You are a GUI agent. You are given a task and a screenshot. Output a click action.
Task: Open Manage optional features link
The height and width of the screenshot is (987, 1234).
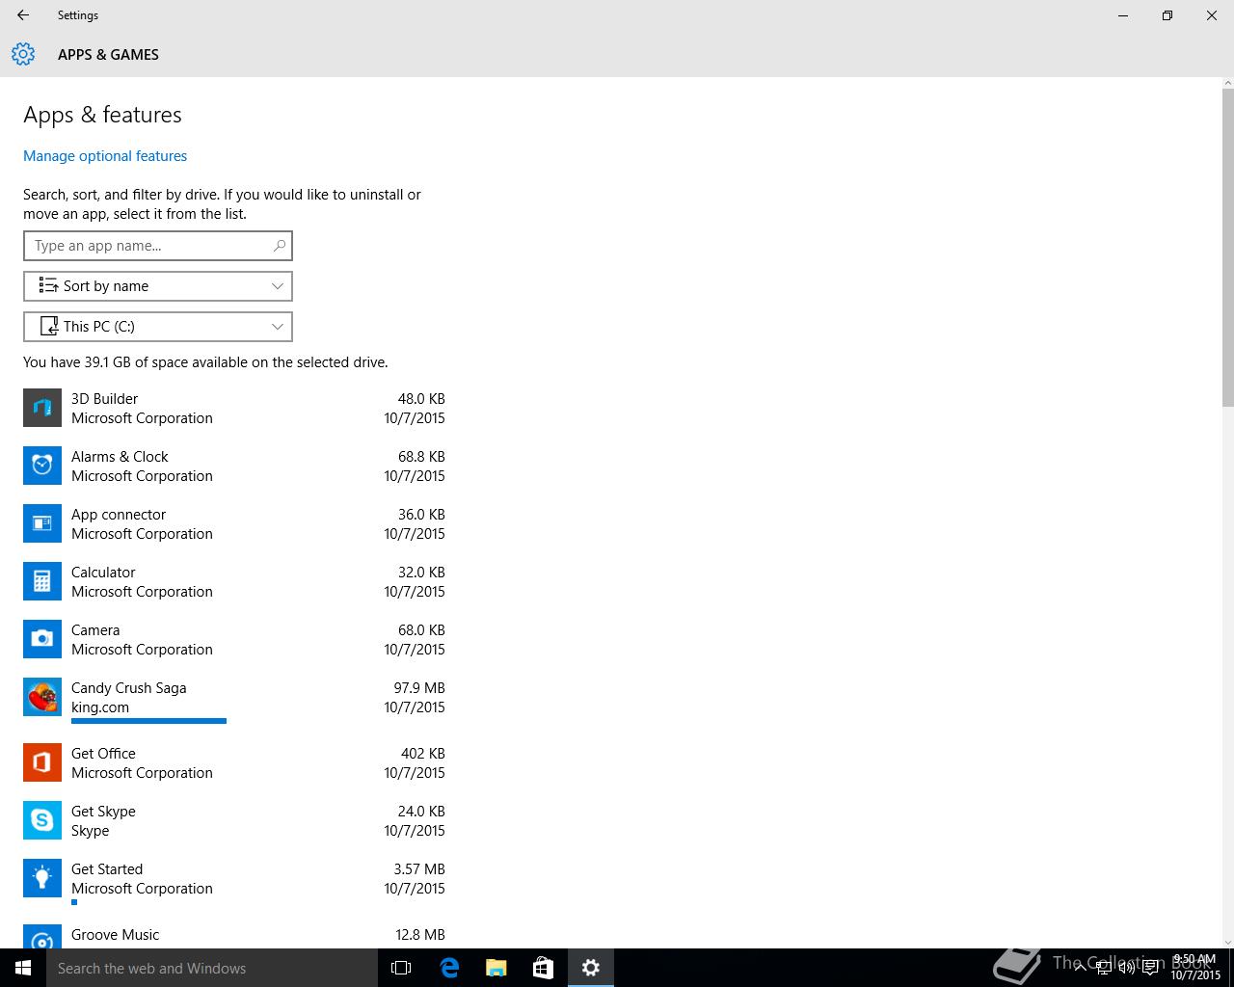pos(105,156)
